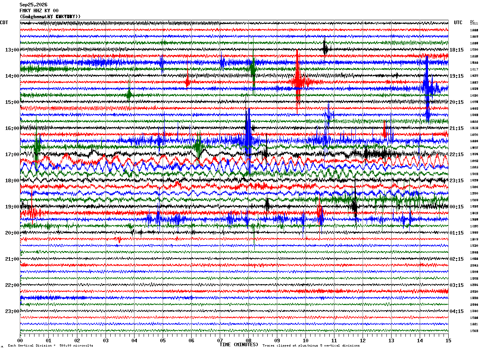
Task: Select the 17:00 CDT time label
Action: point(12,155)
